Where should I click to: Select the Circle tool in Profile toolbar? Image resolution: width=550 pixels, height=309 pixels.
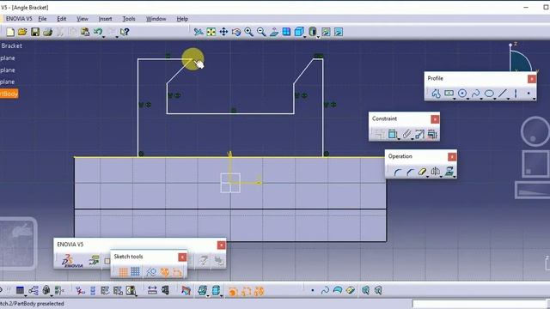(462, 94)
